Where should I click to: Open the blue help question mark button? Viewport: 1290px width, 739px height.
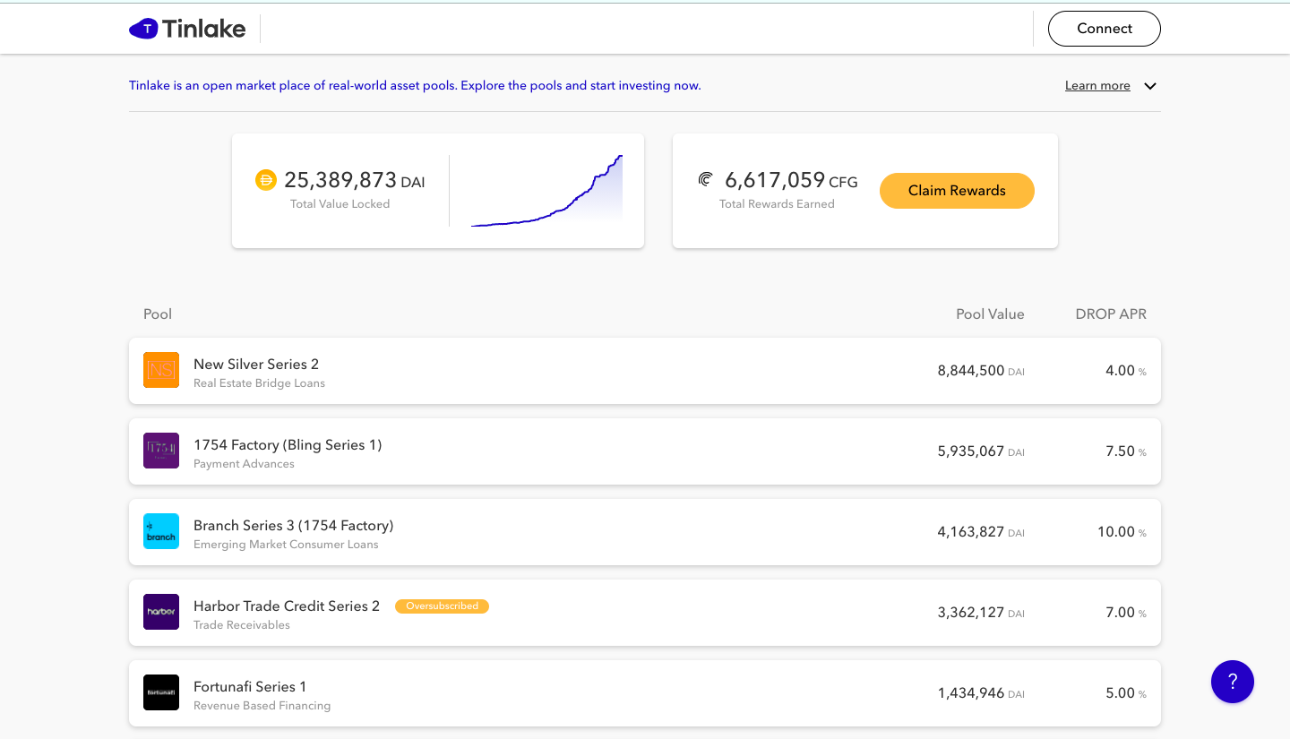coord(1232,682)
